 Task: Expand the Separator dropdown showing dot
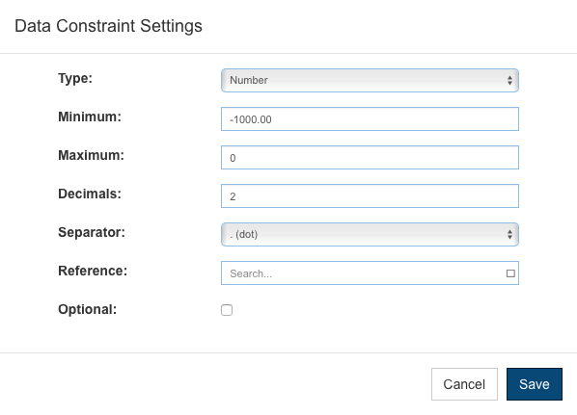(x=370, y=234)
